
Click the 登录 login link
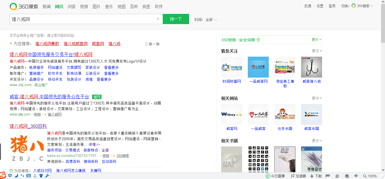point(332,6)
